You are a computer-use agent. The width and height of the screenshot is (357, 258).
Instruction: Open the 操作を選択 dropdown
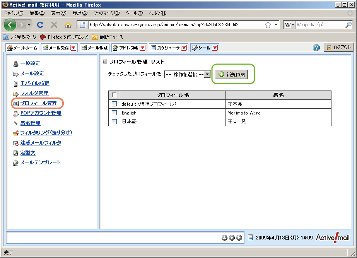187,74
